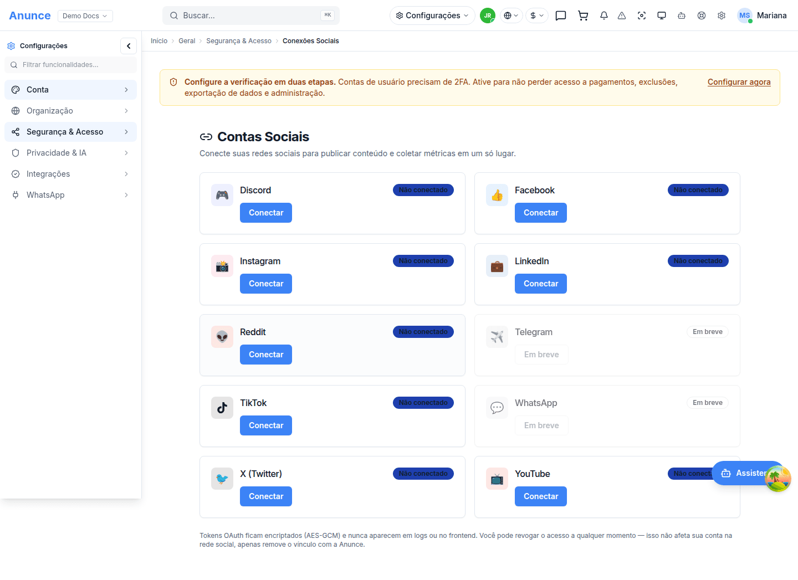
Task: Click the WhatsApp speech bubble card icon
Action: (x=497, y=408)
